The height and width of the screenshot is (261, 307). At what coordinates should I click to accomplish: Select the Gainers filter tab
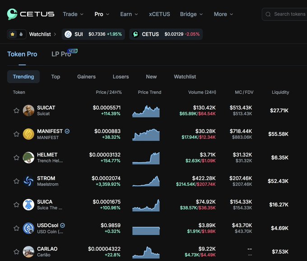pos(86,77)
